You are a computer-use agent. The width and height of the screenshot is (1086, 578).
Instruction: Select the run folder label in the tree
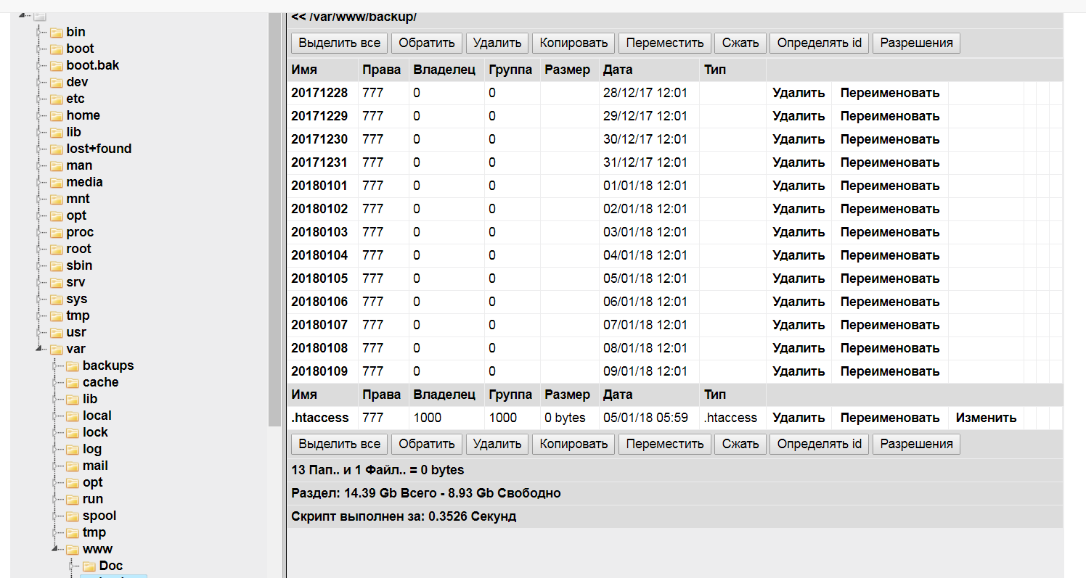pos(93,499)
